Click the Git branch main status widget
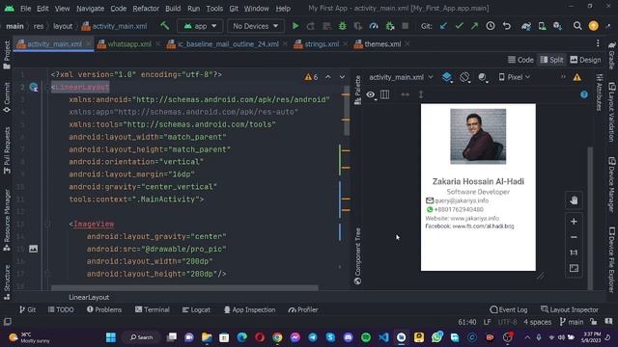 click(572, 322)
